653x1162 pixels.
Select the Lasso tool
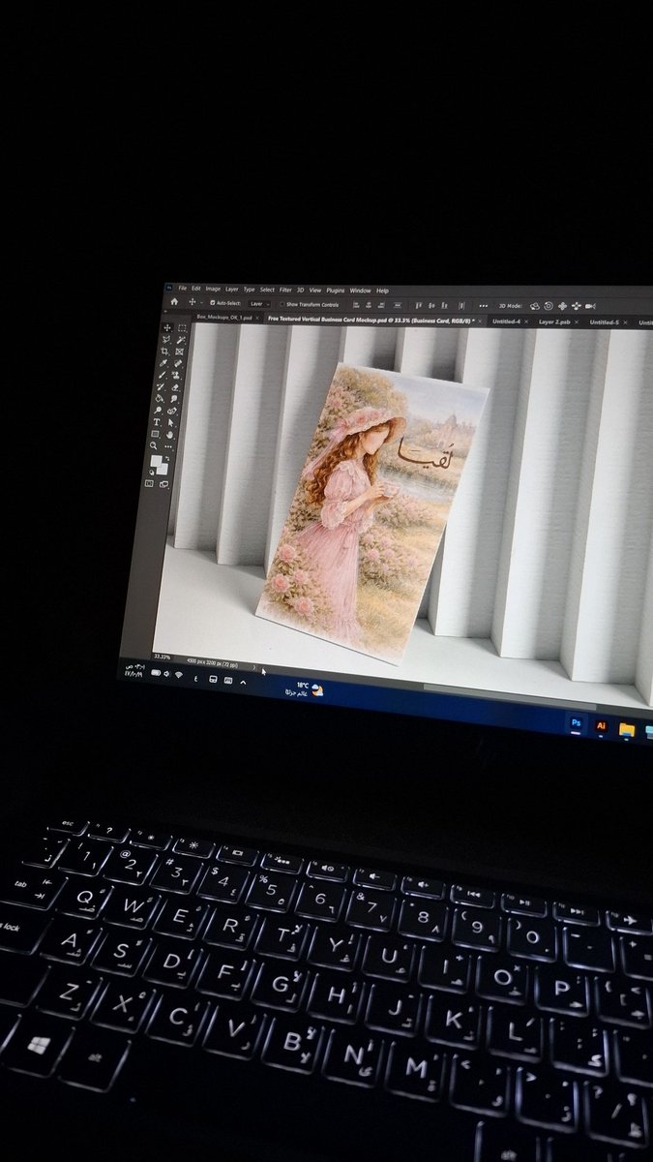pyautogui.click(x=166, y=340)
